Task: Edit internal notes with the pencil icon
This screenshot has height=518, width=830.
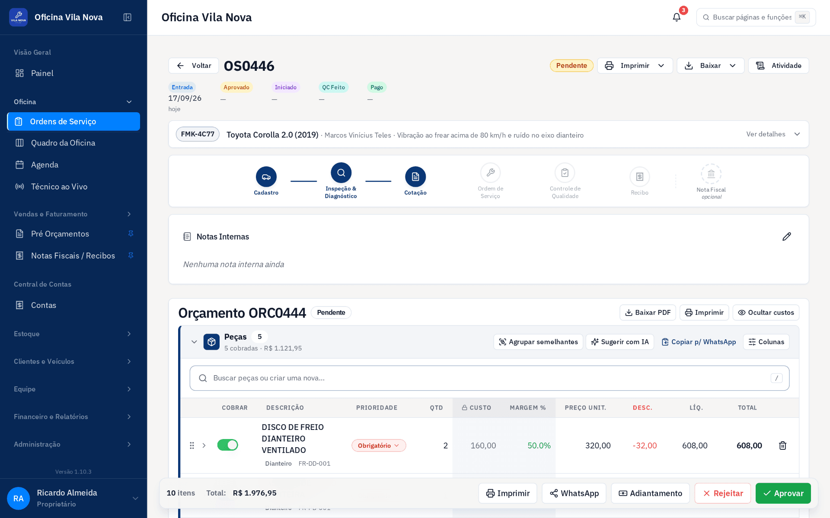Action: 786,237
